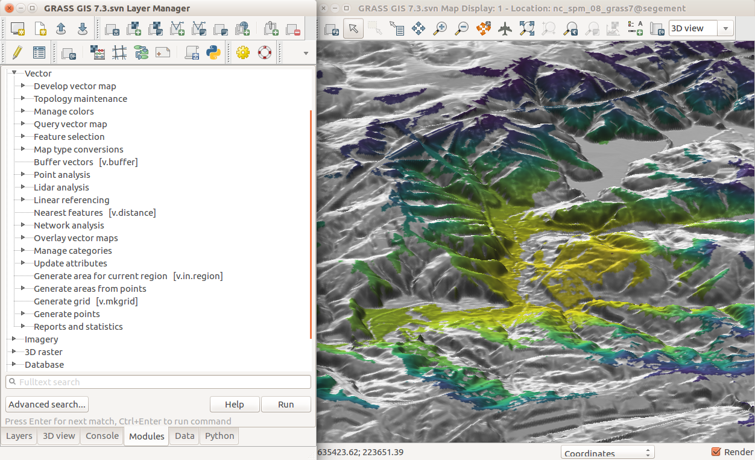The width and height of the screenshot is (755, 460).
Task: Open the cartographic composer
Action: [163, 52]
